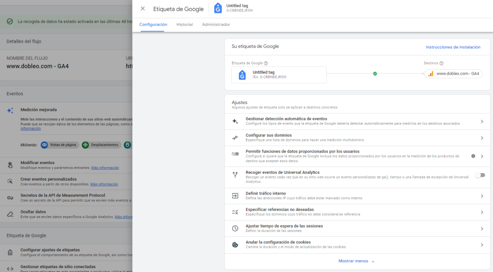
Task: Close the Etiqueta de Google panel
Action: pos(143,9)
